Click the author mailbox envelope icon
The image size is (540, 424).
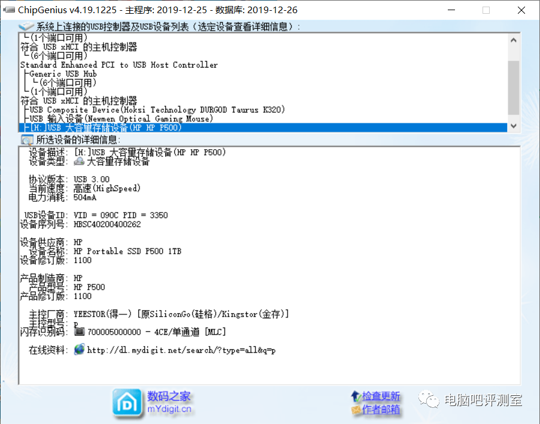coord(356,410)
